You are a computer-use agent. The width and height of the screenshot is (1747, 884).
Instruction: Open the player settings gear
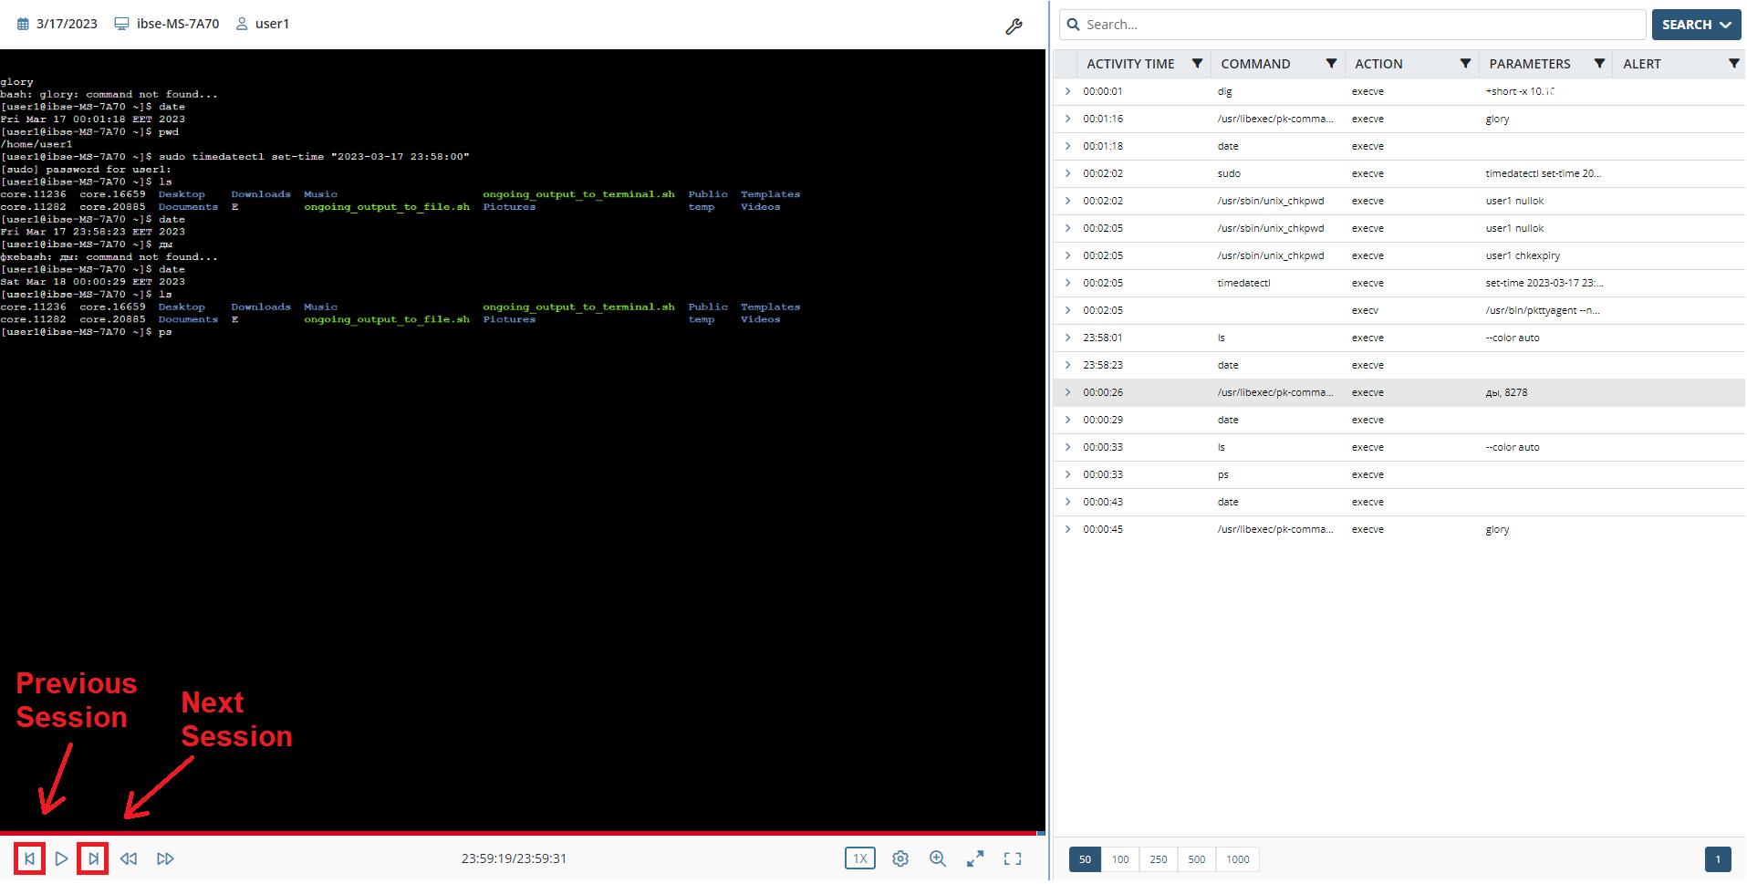[x=900, y=858]
